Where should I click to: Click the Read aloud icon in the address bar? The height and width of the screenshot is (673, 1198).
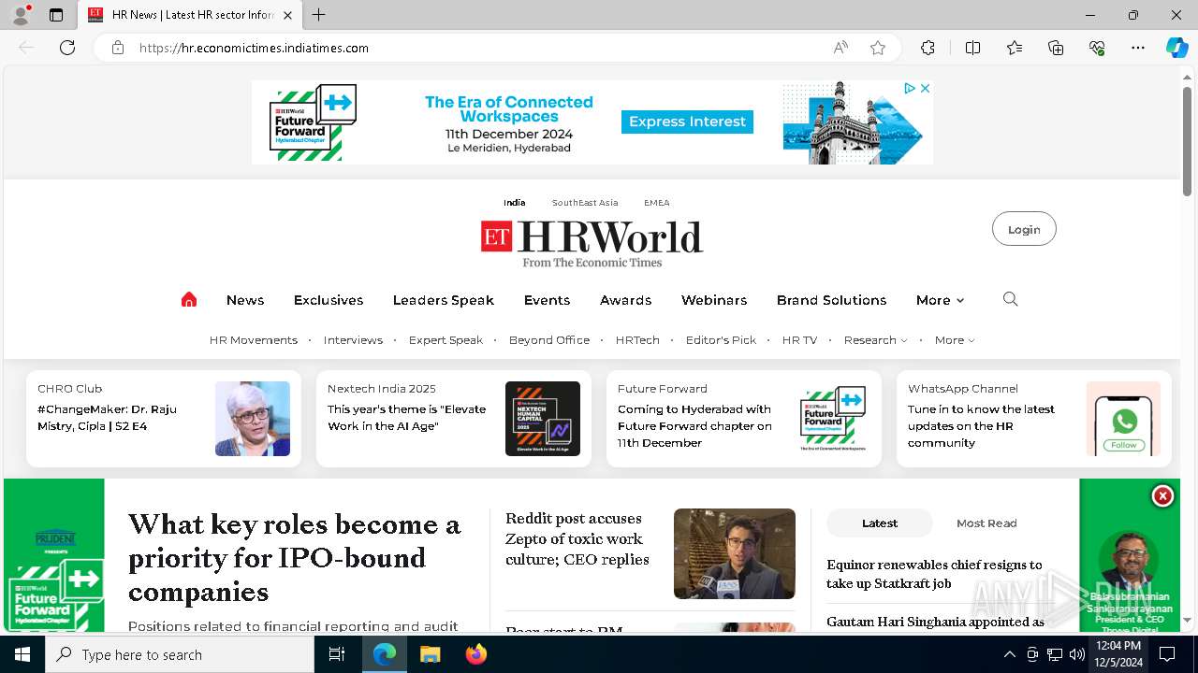coord(840,48)
